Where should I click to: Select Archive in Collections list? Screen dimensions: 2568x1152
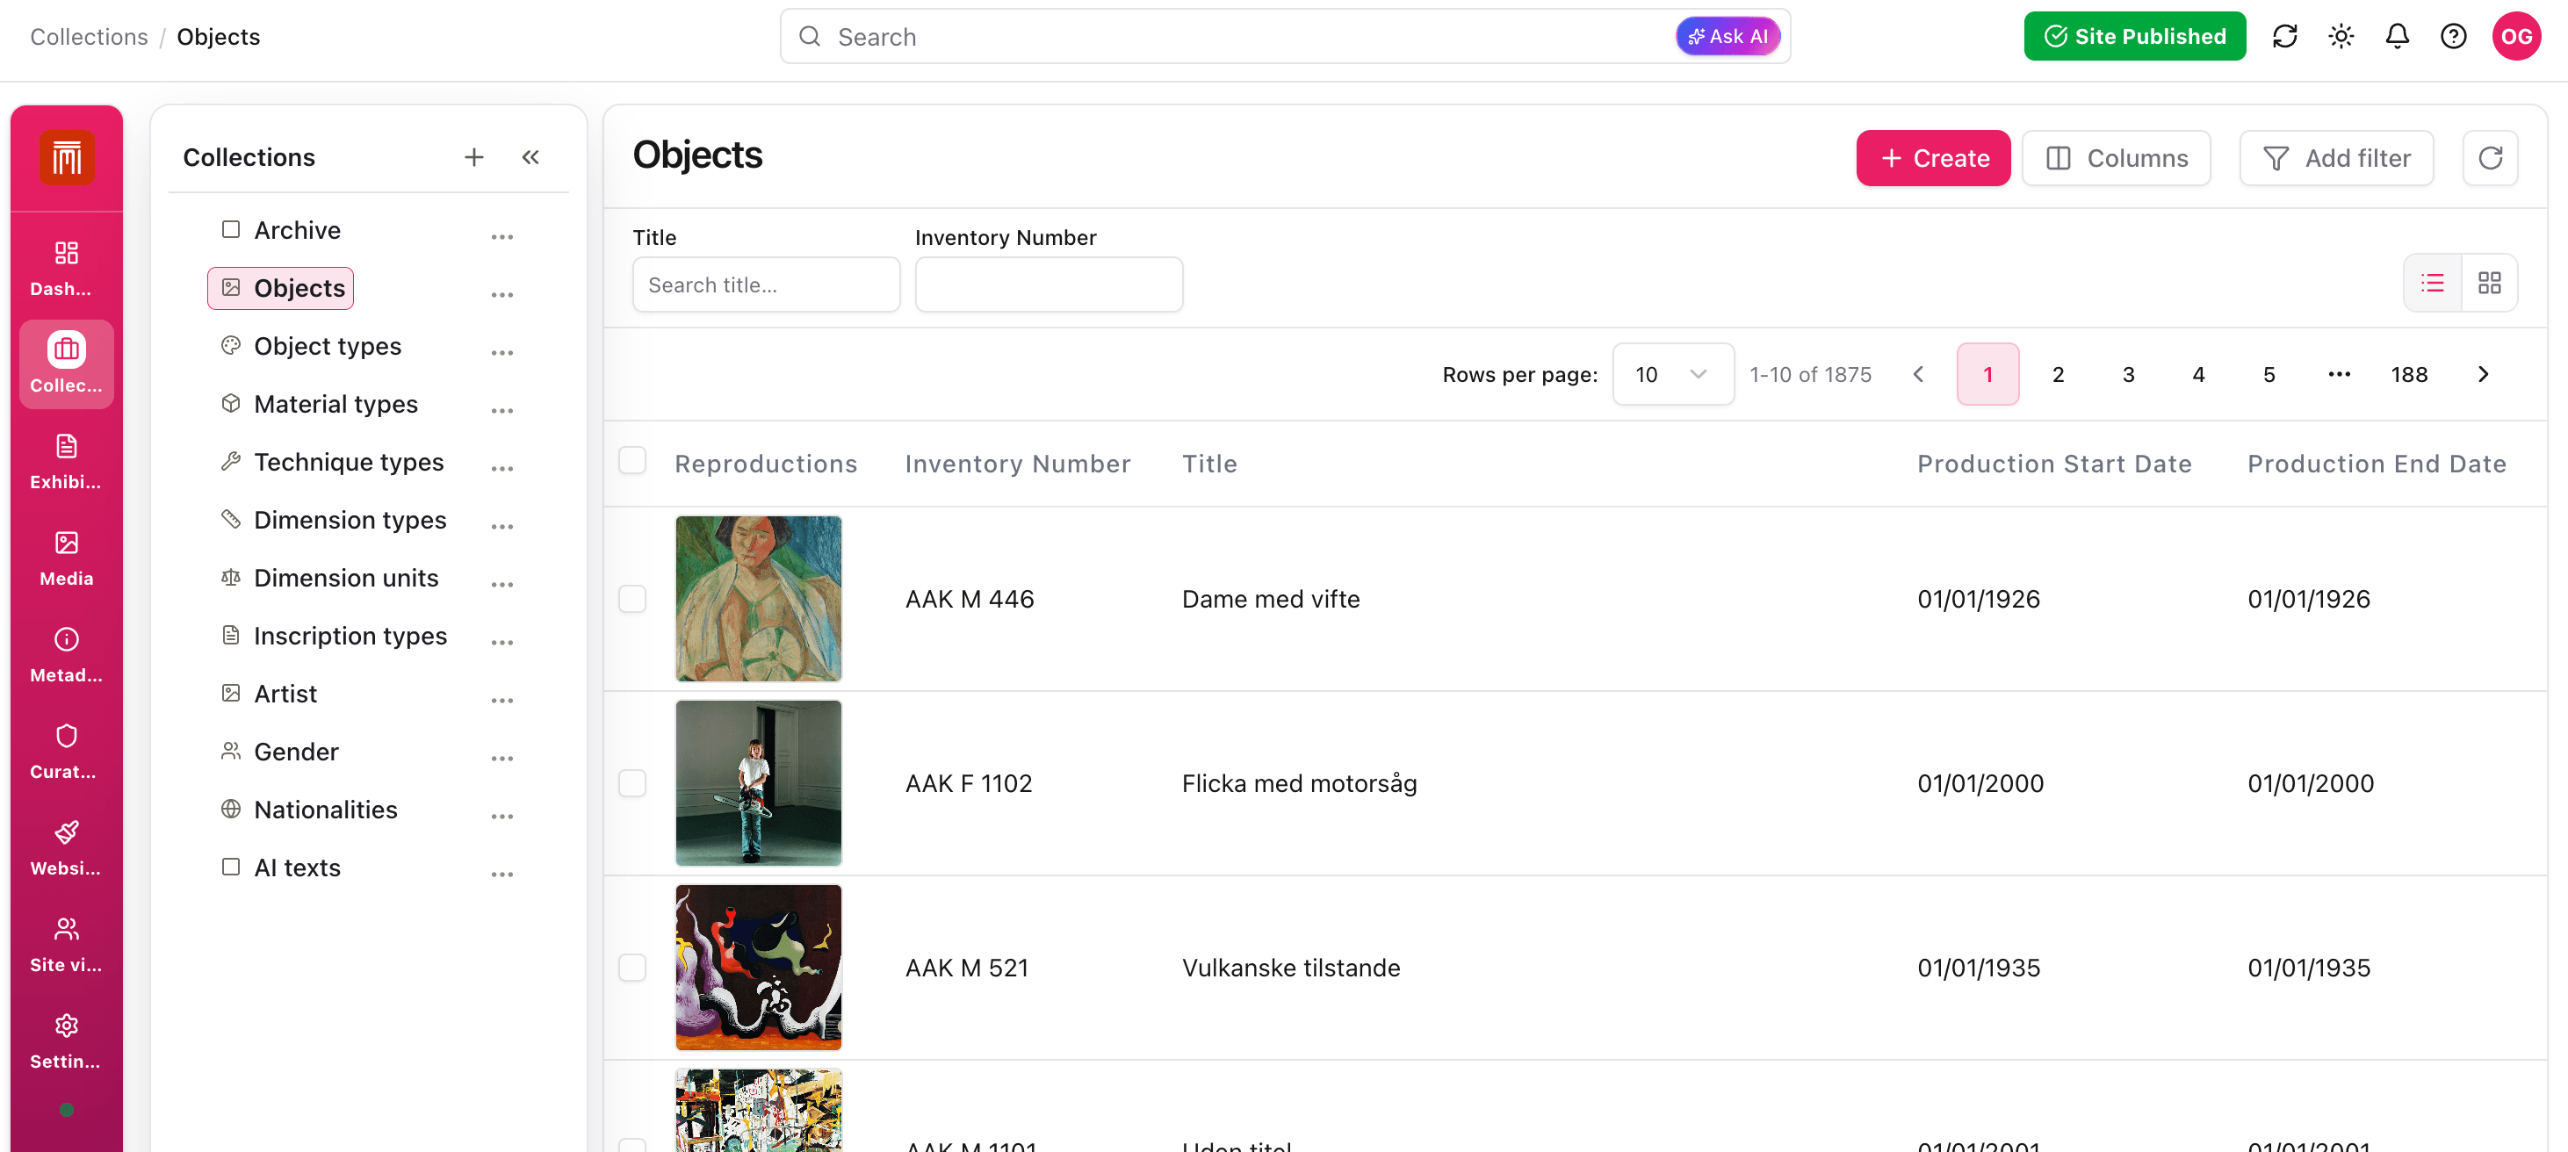tap(280, 230)
